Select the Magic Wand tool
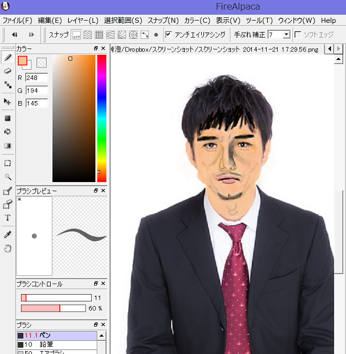This screenshot has height=354, width=346. tap(7, 176)
